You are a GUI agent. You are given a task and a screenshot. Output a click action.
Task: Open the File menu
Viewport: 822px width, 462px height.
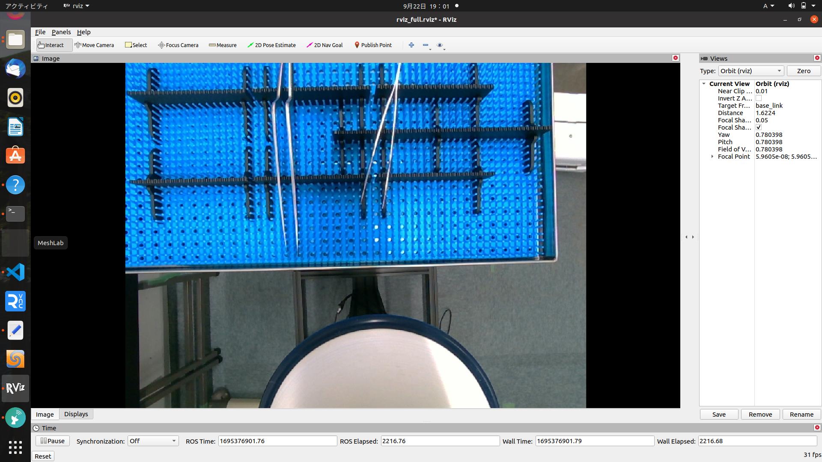(x=40, y=32)
